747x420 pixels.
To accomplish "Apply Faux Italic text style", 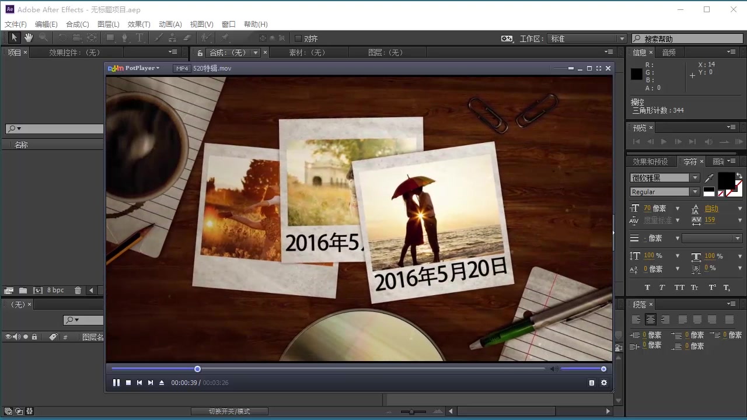I will click(662, 288).
